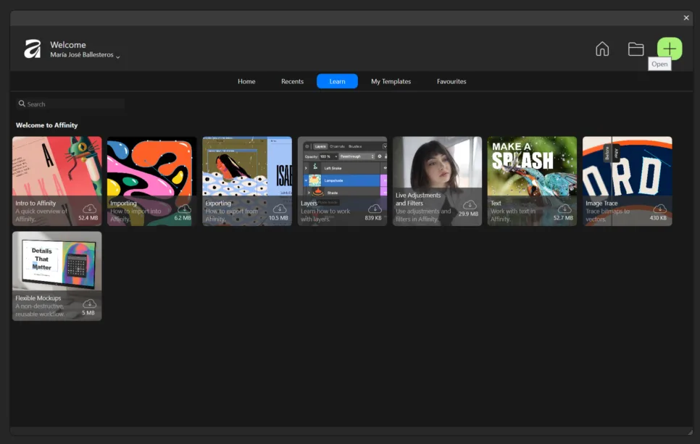Click the green plus new document button
Image resolution: width=700 pixels, height=444 pixels.
(x=669, y=49)
